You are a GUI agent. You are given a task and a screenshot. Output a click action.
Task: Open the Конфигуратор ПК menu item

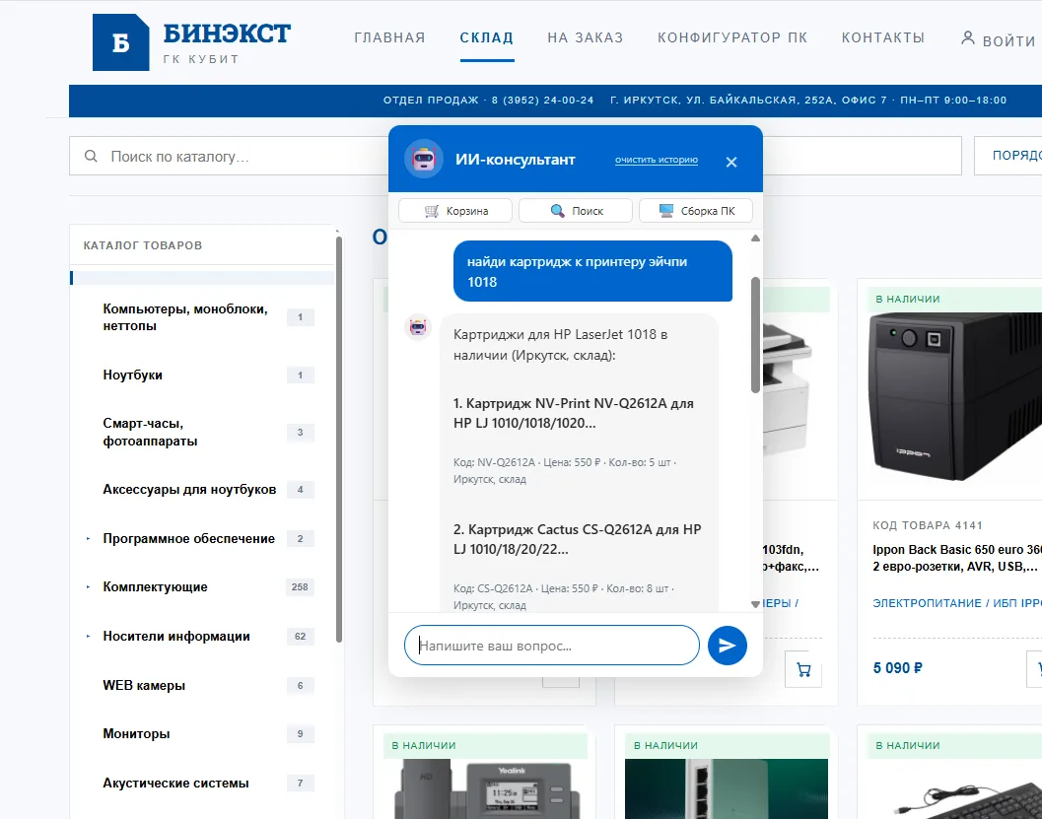[732, 37]
